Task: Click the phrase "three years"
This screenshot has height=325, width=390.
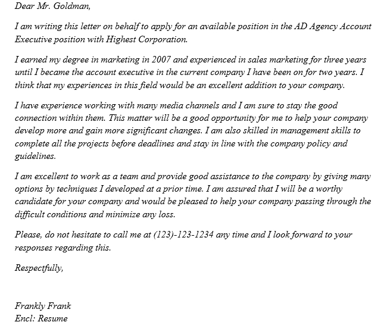Action: 344,60
